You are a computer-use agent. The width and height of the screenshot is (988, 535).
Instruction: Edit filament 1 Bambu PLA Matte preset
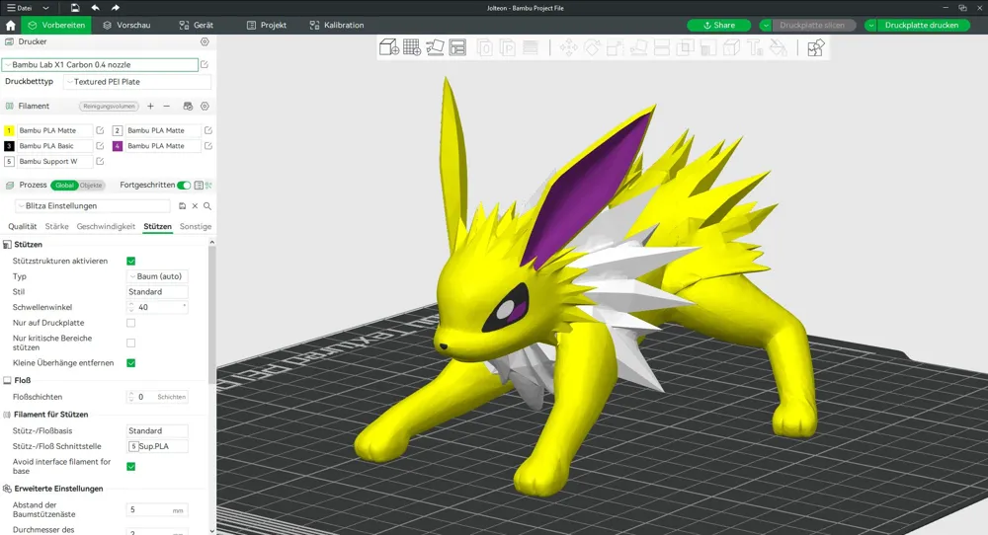coord(100,130)
